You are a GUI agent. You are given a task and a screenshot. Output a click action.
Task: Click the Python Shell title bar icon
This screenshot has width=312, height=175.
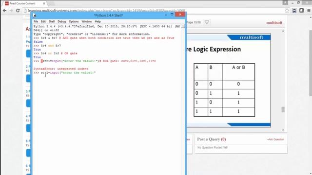pos(35,15)
